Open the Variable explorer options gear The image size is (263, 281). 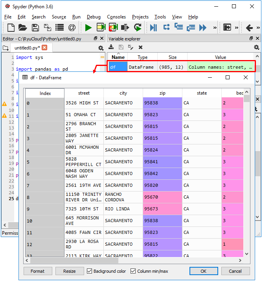pos(256,47)
